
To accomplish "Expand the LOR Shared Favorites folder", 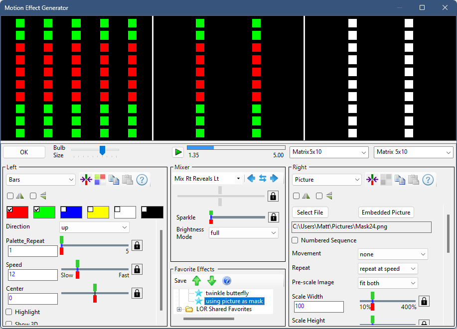I will (179, 309).
